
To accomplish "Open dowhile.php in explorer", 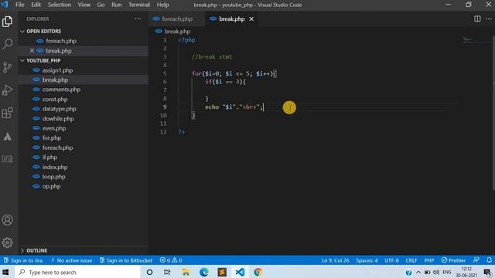I will point(84,118).
